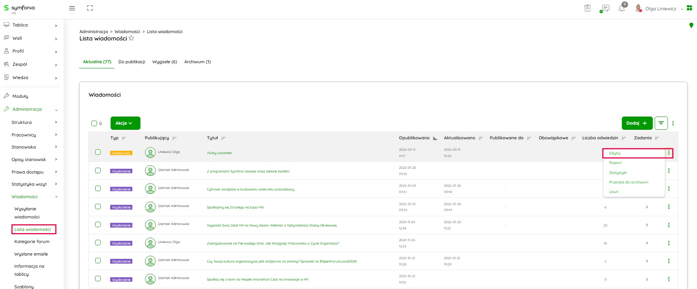Open the green apps grid icon
697x289 pixels.
[x=689, y=8]
